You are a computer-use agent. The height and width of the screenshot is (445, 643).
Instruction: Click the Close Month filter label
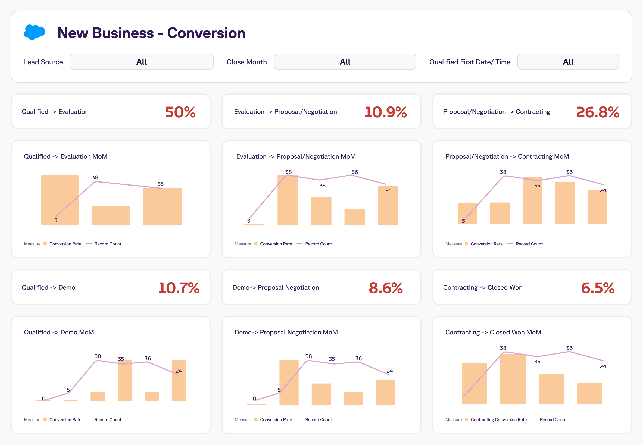click(x=246, y=62)
